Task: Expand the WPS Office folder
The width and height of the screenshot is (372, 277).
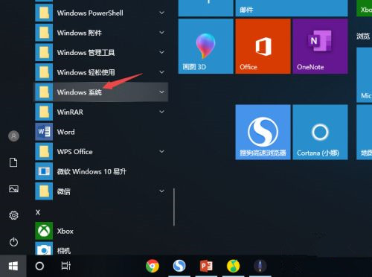Action: pyautogui.click(x=101, y=152)
